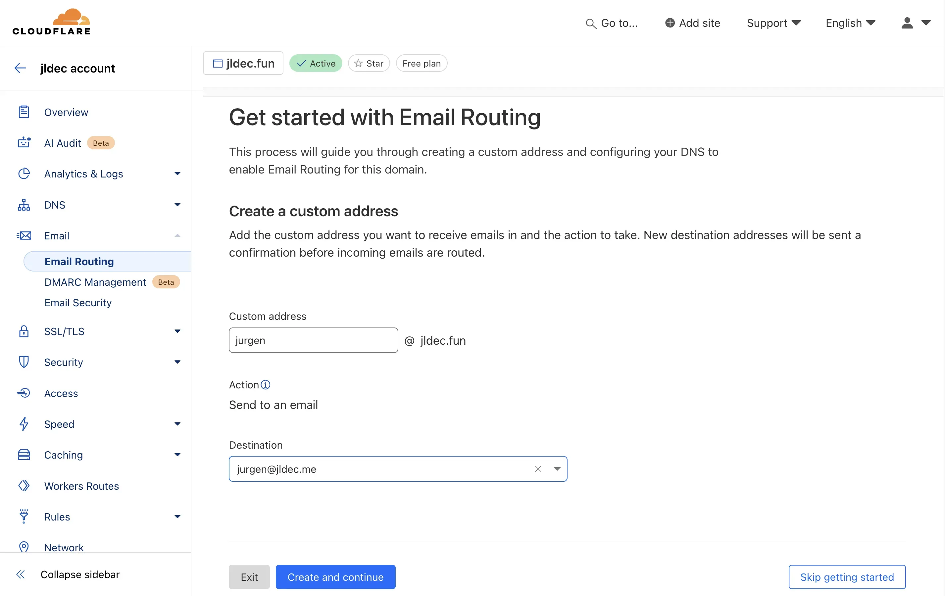945x596 pixels.
Task: Expand the Analytics & Logs section
Action: click(x=177, y=174)
